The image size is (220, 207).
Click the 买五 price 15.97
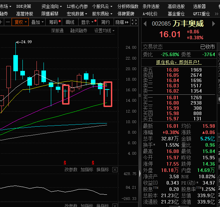pyautogui.click(x=173, y=119)
